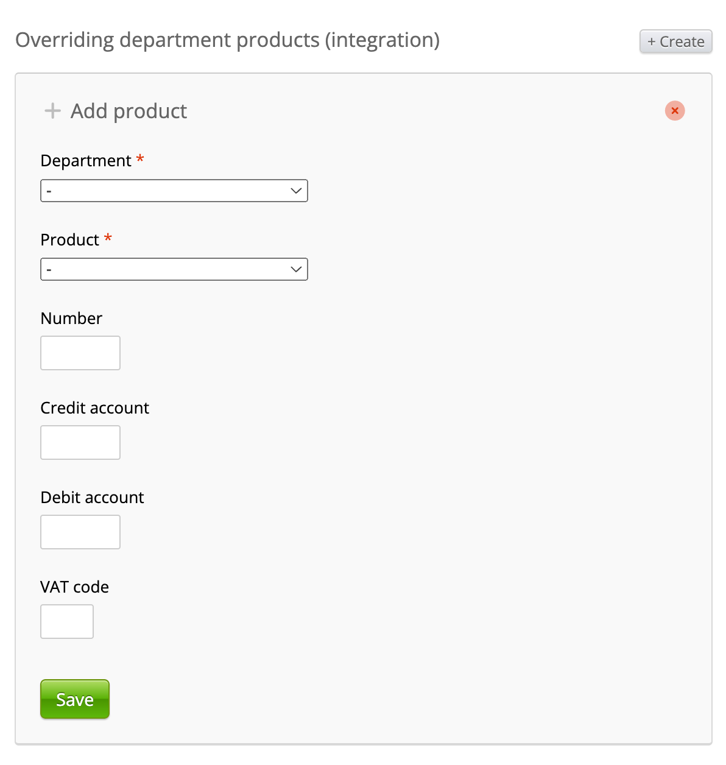Select the Debit account text box
Screen dimensions: 726x765
[80, 532]
